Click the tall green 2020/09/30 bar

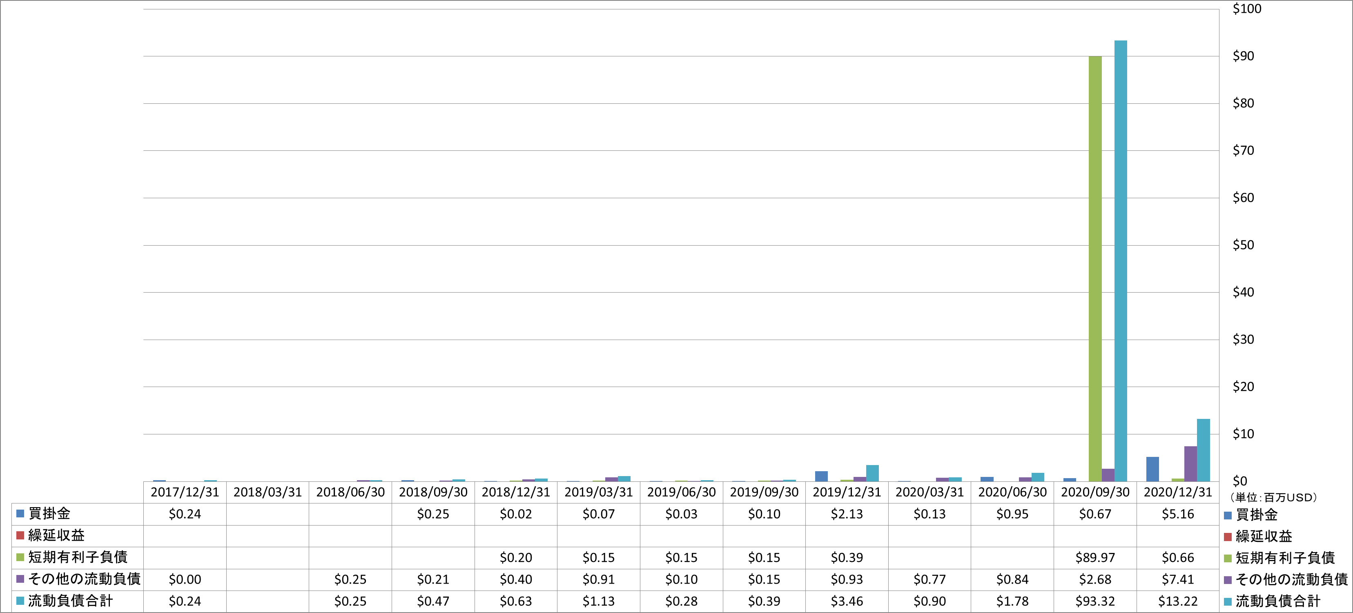(1095, 268)
